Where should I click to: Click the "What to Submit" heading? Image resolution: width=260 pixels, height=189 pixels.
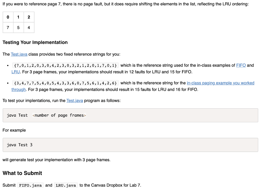click(22, 173)
